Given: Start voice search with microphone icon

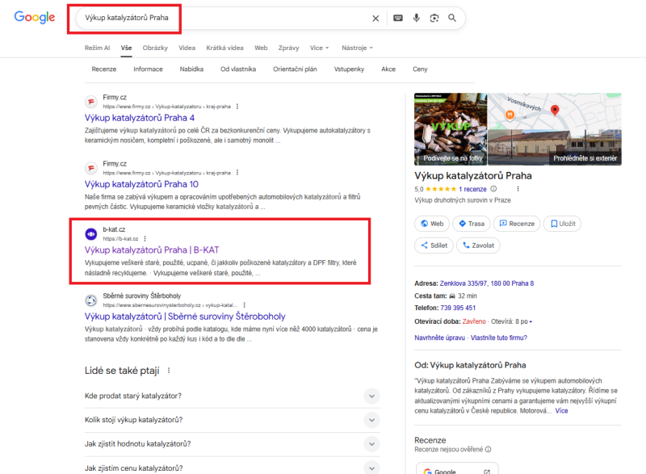Looking at the screenshot, I should coord(416,18).
